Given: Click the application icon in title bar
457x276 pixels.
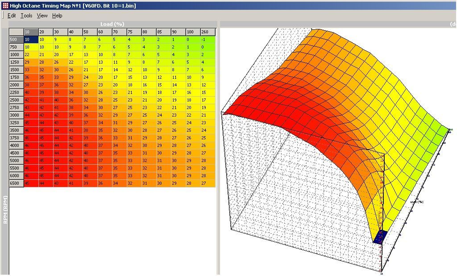Looking at the screenshot, I should (x=5, y=5).
